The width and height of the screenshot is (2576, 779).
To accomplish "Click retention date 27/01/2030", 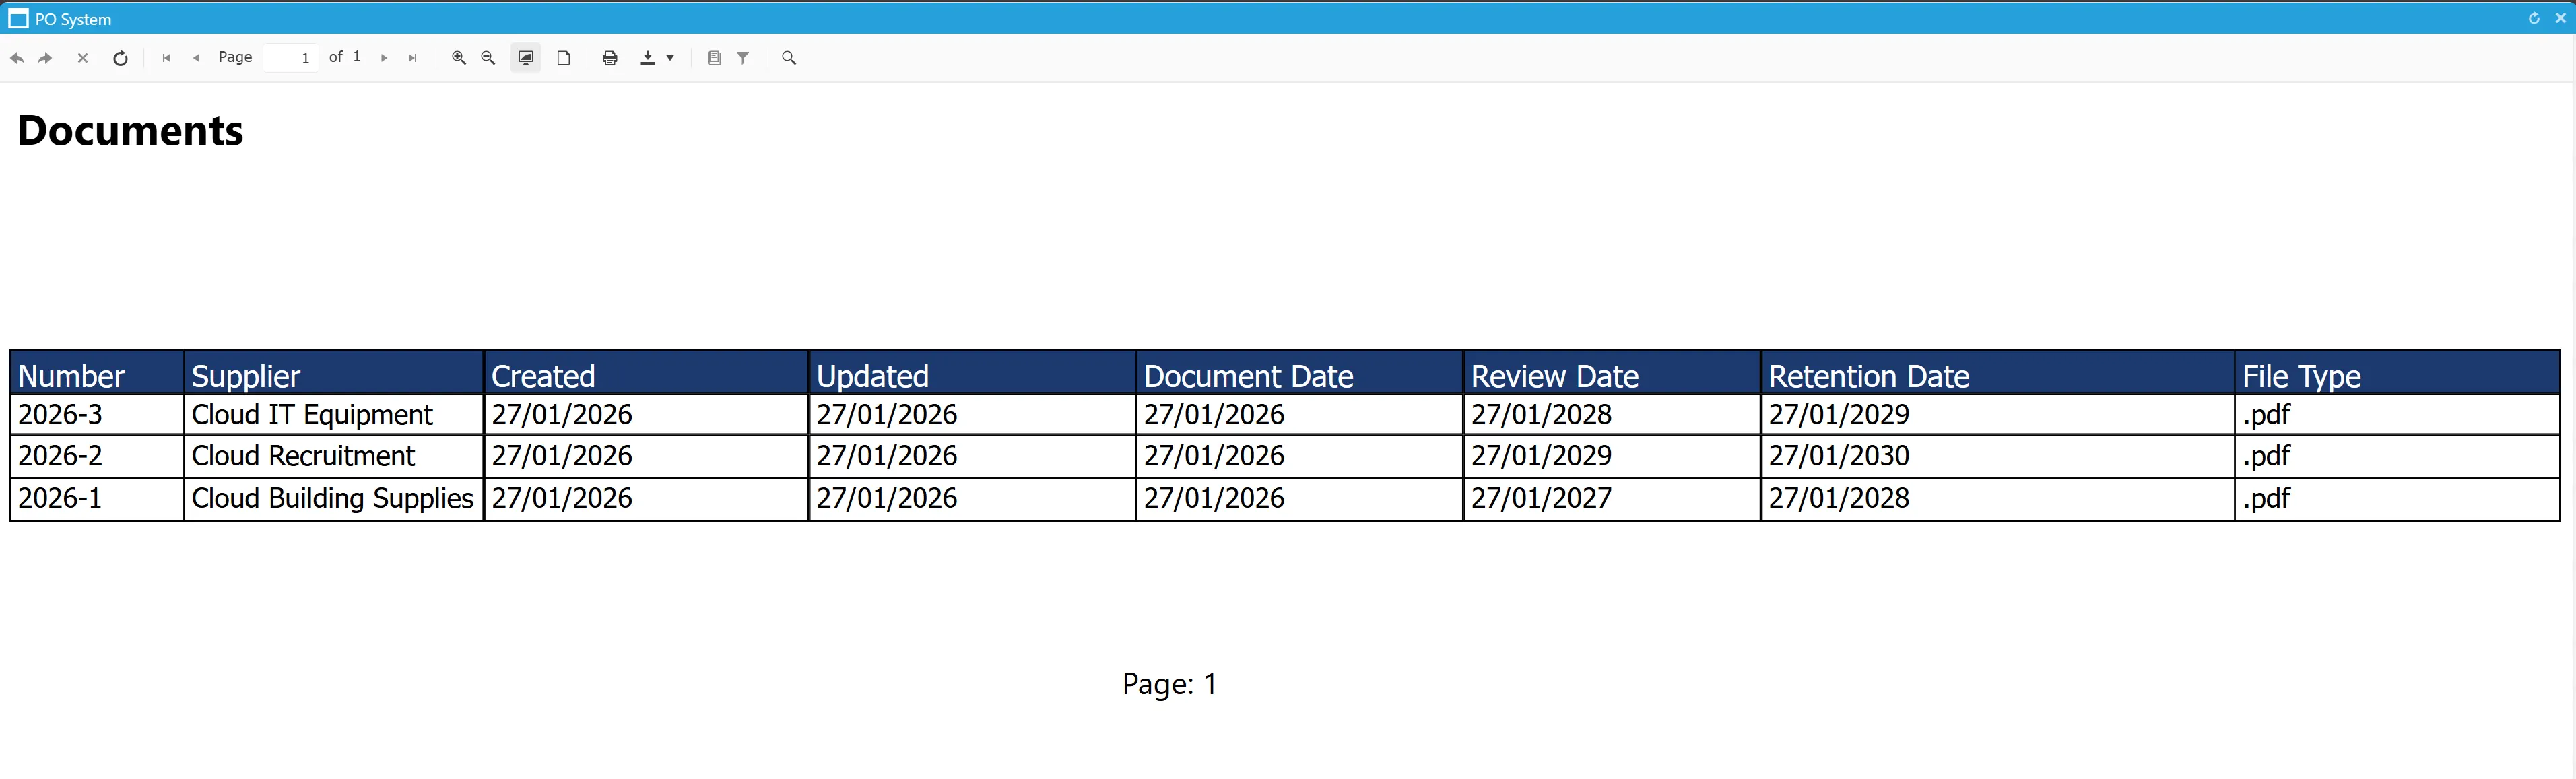I will point(1839,456).
